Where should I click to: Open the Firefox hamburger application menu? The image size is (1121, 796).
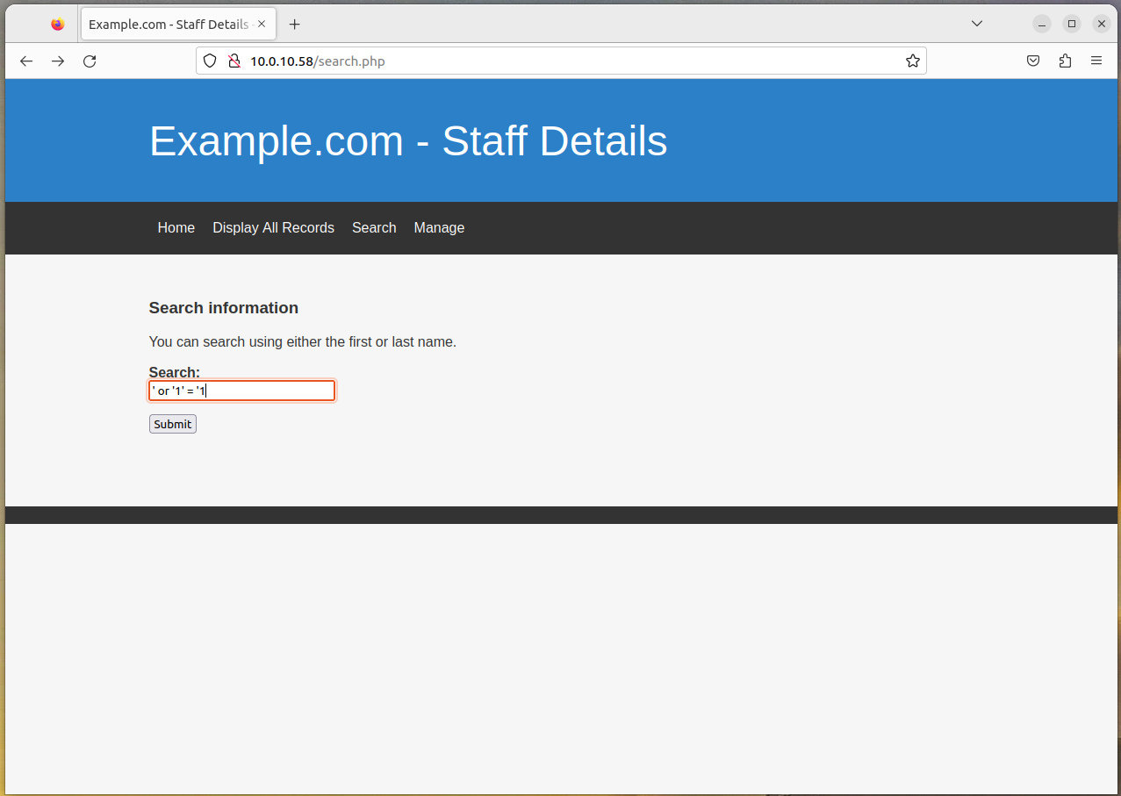point(1096,61)
